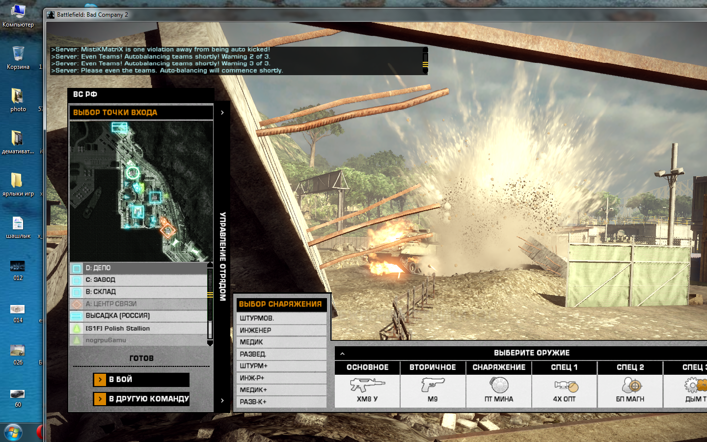Click the diamond icon next to A: ЦЕНТР СВЯЗИ
707x442 pixels.
pyautogui.click(x=77, y=304)
